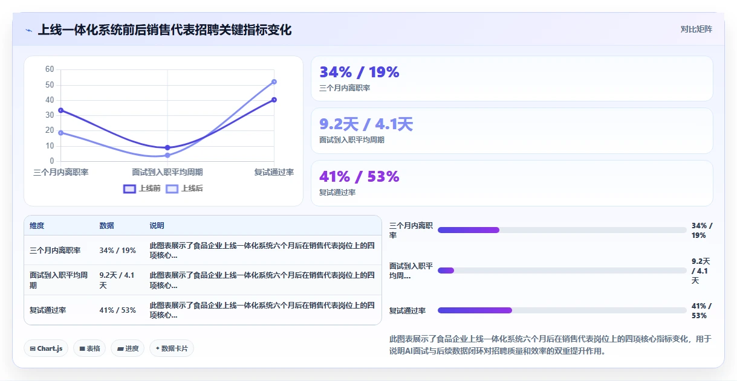737x381 pixels.
Task: Click the 34% / 19% table cell
Action: point(117,250)
